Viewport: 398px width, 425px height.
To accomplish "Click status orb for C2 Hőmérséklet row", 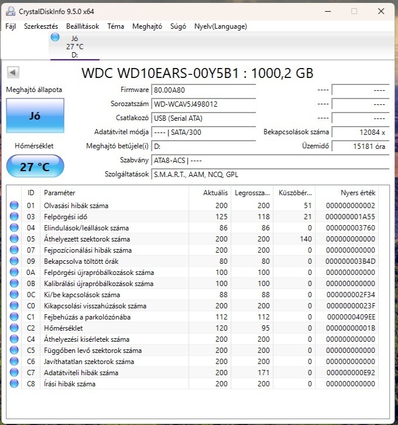I will pyautogui.click(x=14, y=328).
